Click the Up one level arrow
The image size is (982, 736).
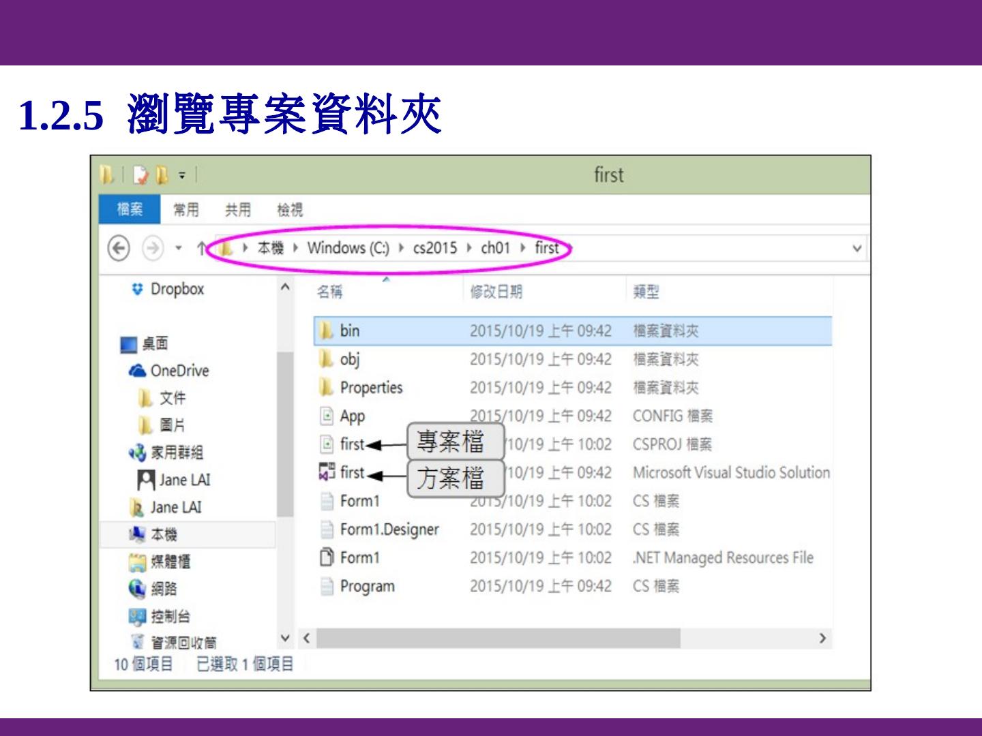tap(201, 249)
